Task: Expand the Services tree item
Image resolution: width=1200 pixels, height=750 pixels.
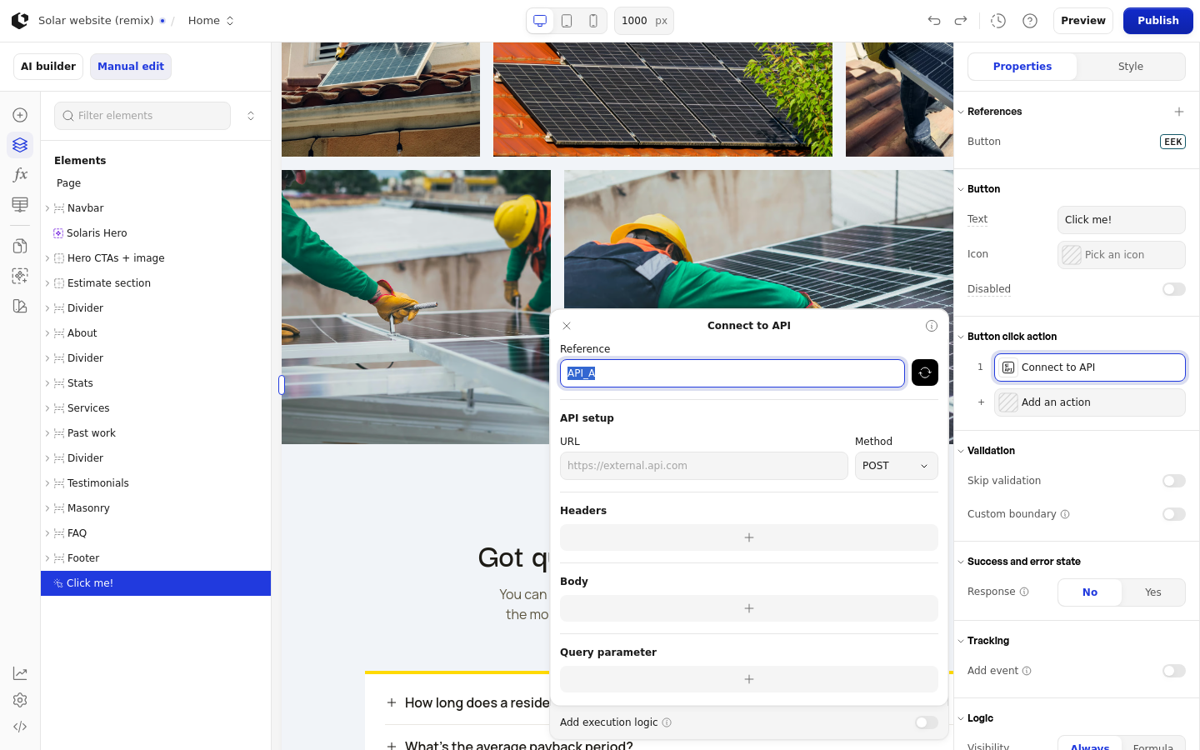Action: click(47, 408)
